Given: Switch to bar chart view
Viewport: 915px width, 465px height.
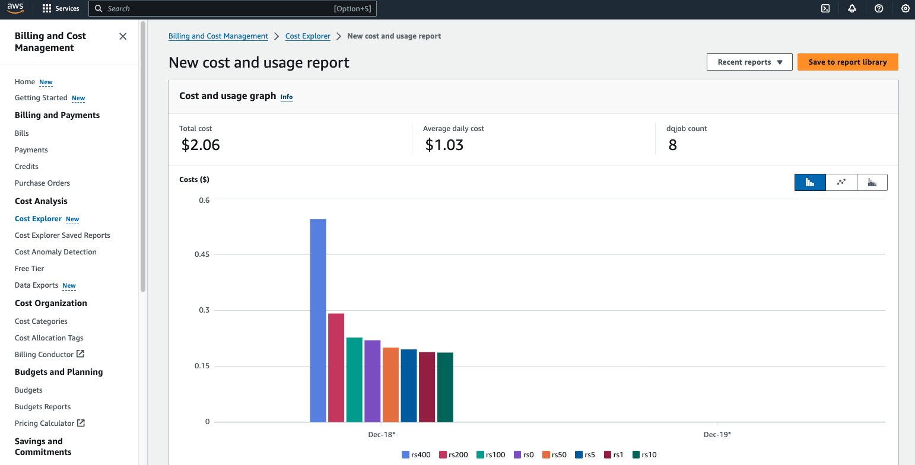Looking at the screenshot, I should (x=810, y=182).
